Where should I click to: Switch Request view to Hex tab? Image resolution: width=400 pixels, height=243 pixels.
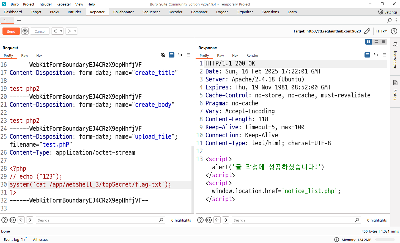[39, 55]
